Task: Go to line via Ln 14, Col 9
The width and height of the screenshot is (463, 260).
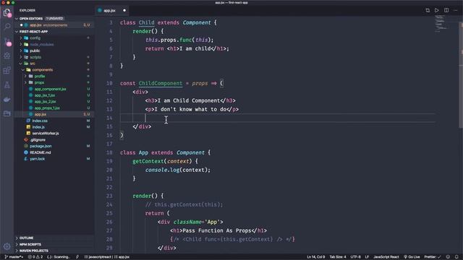Action: pos(315,257)
